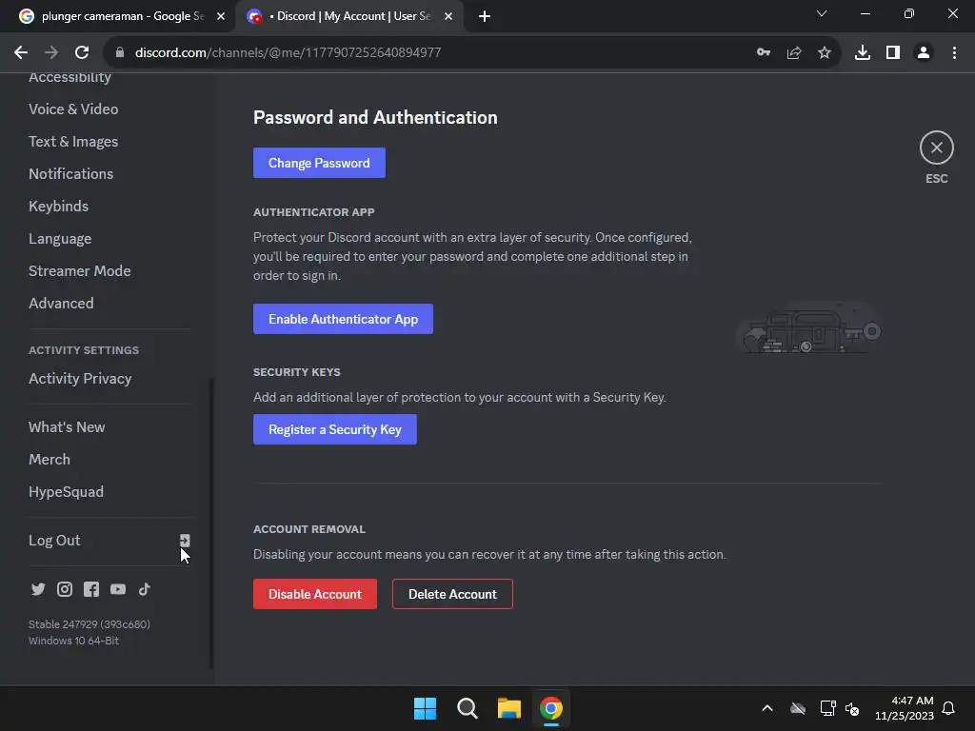Open Streamer Mode settings
The height and width of the screenshot is (731, 975).
80,271
